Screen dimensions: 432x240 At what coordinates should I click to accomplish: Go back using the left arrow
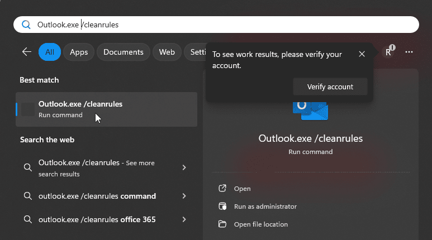pos(27,52)
